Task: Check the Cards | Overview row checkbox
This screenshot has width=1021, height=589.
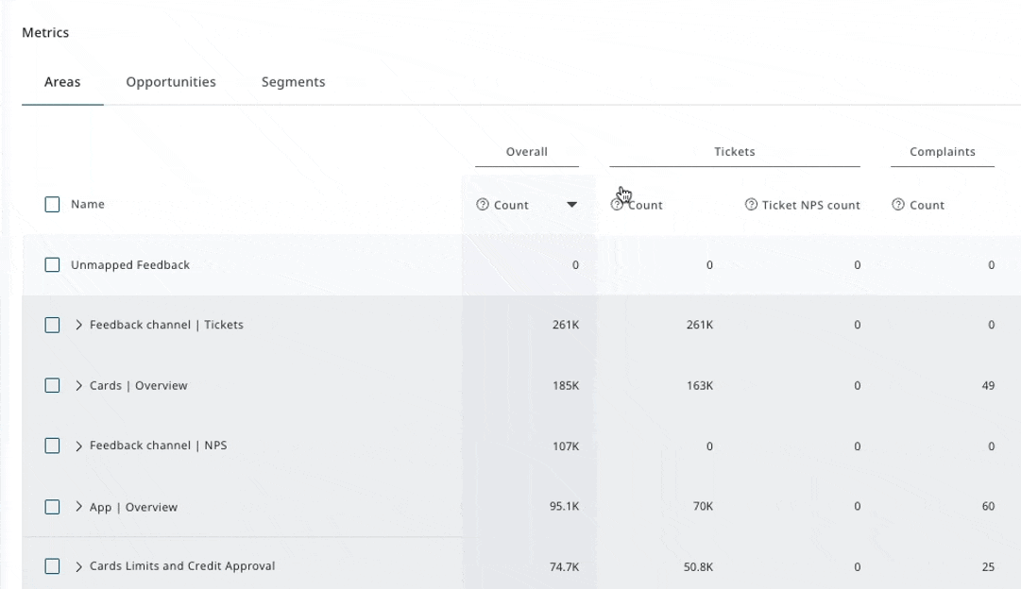Action: 52,385
